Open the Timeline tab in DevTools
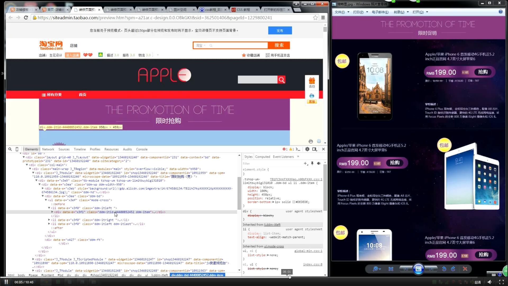 point(80,149)
